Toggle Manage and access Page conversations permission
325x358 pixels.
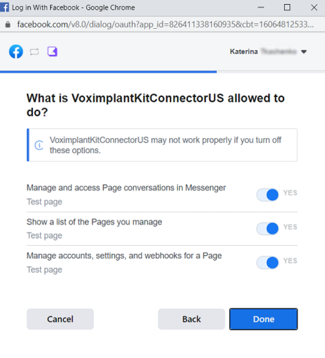(267, 195)
